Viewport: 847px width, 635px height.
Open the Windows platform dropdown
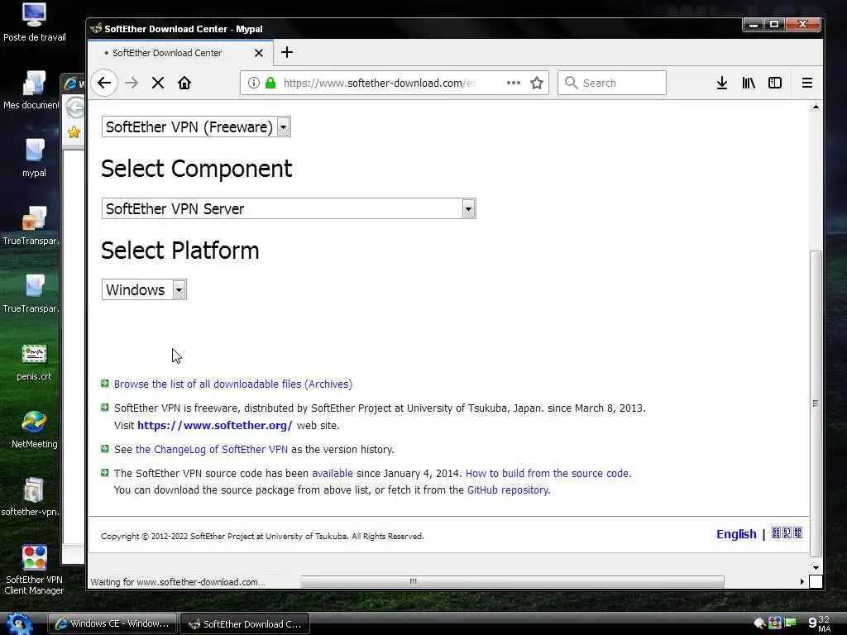[144, 289]
